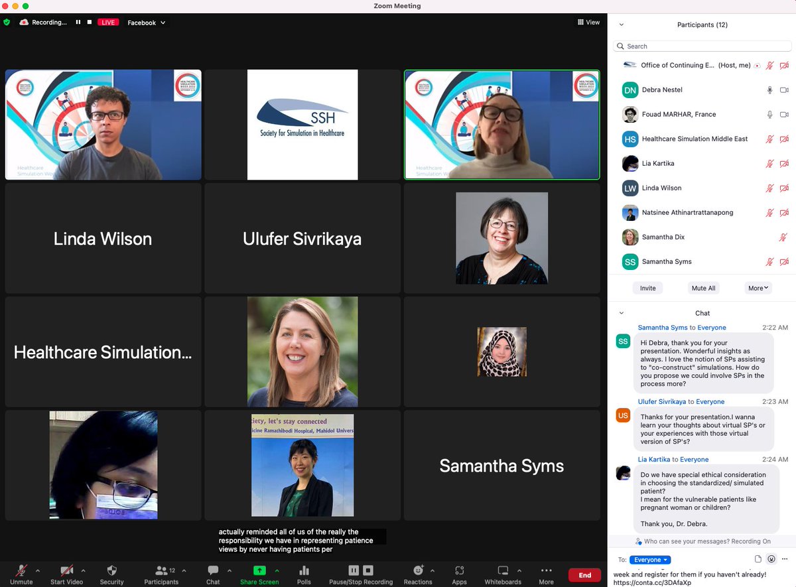Toggle Healthcare Simulation Middle East microphone
The width and height of the screenshot is (796, 587).
770,139
